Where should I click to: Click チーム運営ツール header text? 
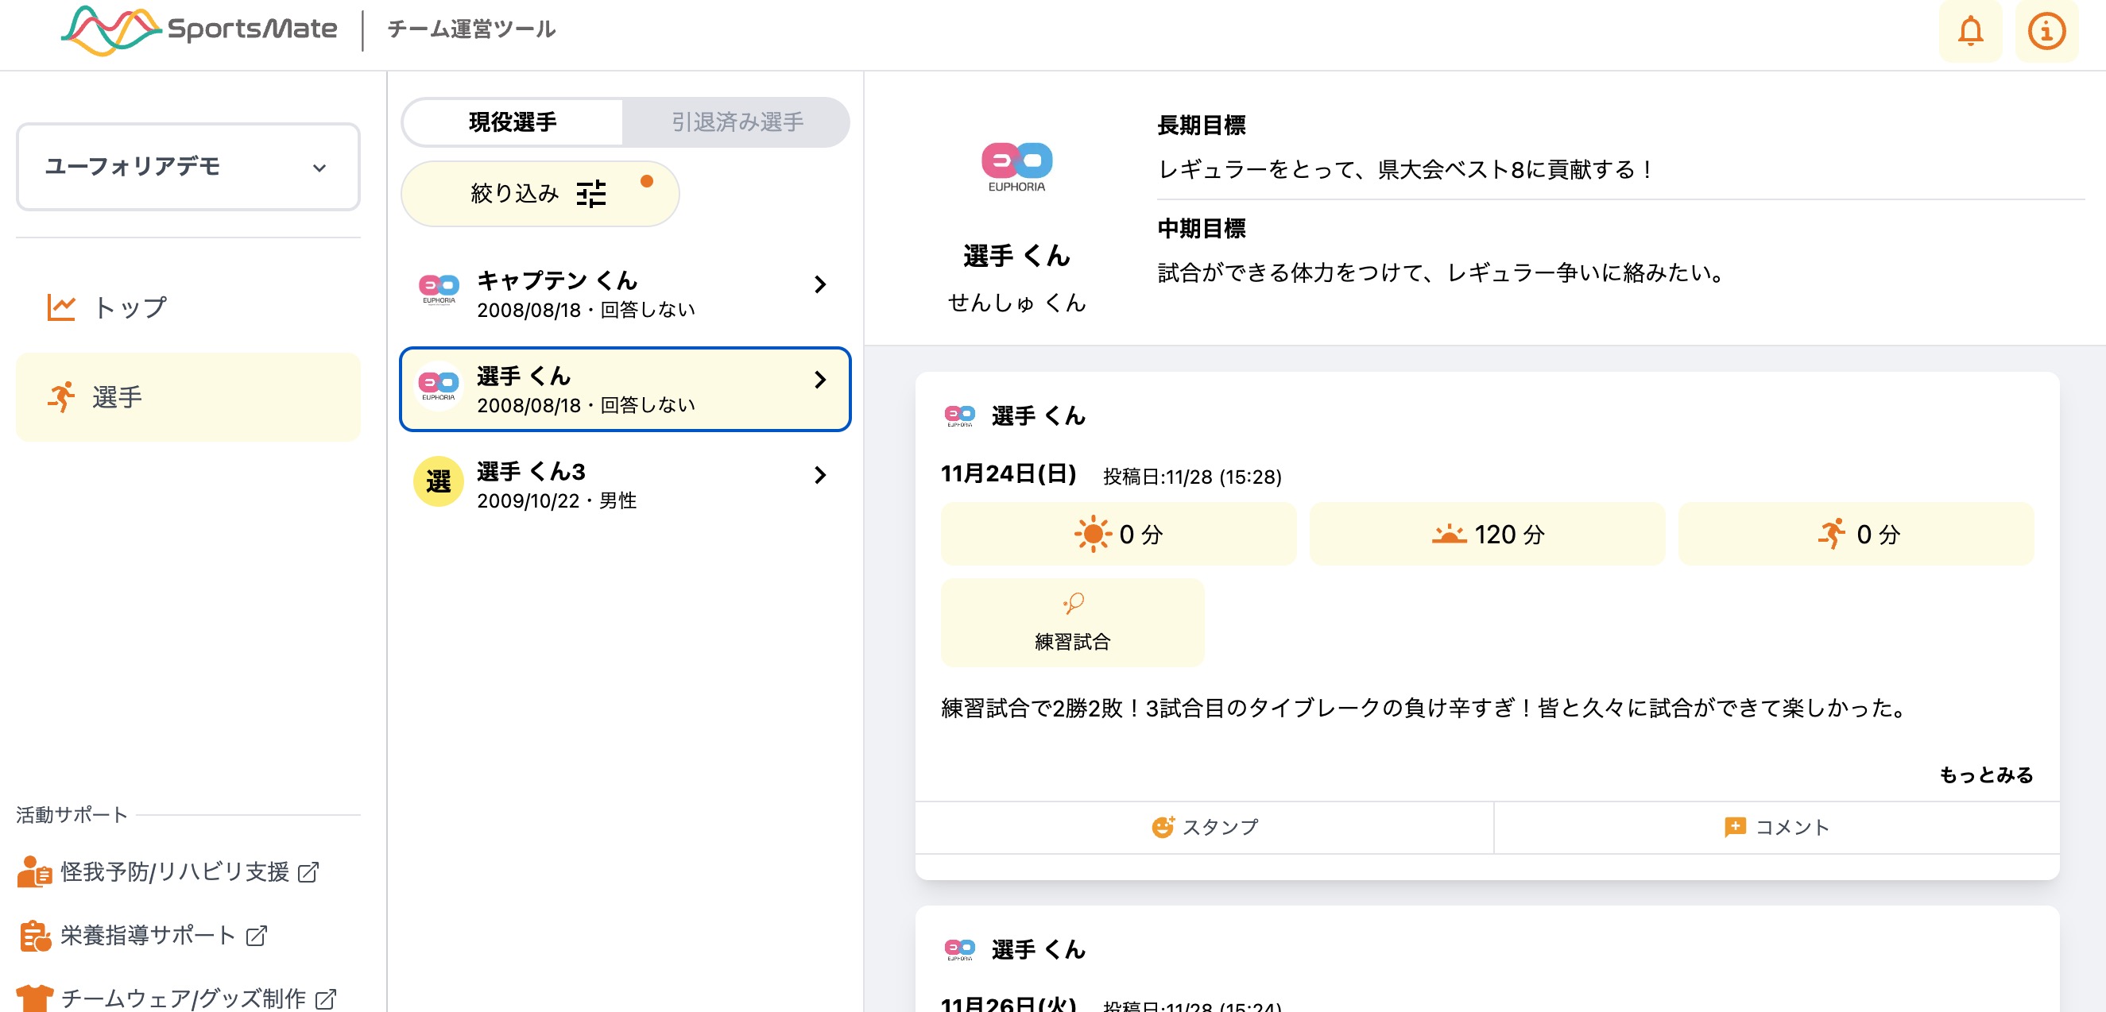pyautogui.click(x=471, y=29)
